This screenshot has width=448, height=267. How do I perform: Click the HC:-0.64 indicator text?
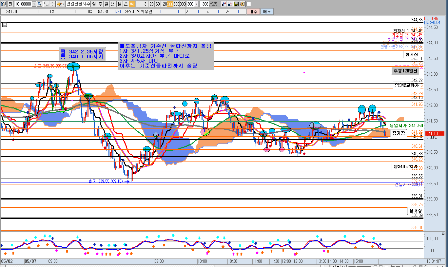click(432, 22)
